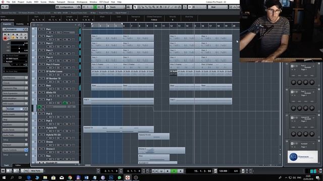Open the Transport menu

[61, 2]
